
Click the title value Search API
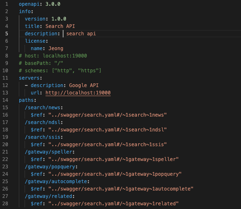pos(60,26)
